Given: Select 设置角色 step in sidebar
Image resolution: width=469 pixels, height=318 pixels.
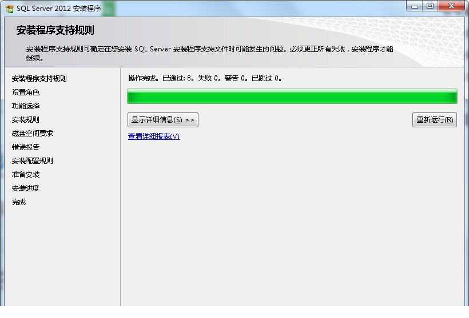Looking at the screenshot, I should pyautogui.click(x=26, y=92).
